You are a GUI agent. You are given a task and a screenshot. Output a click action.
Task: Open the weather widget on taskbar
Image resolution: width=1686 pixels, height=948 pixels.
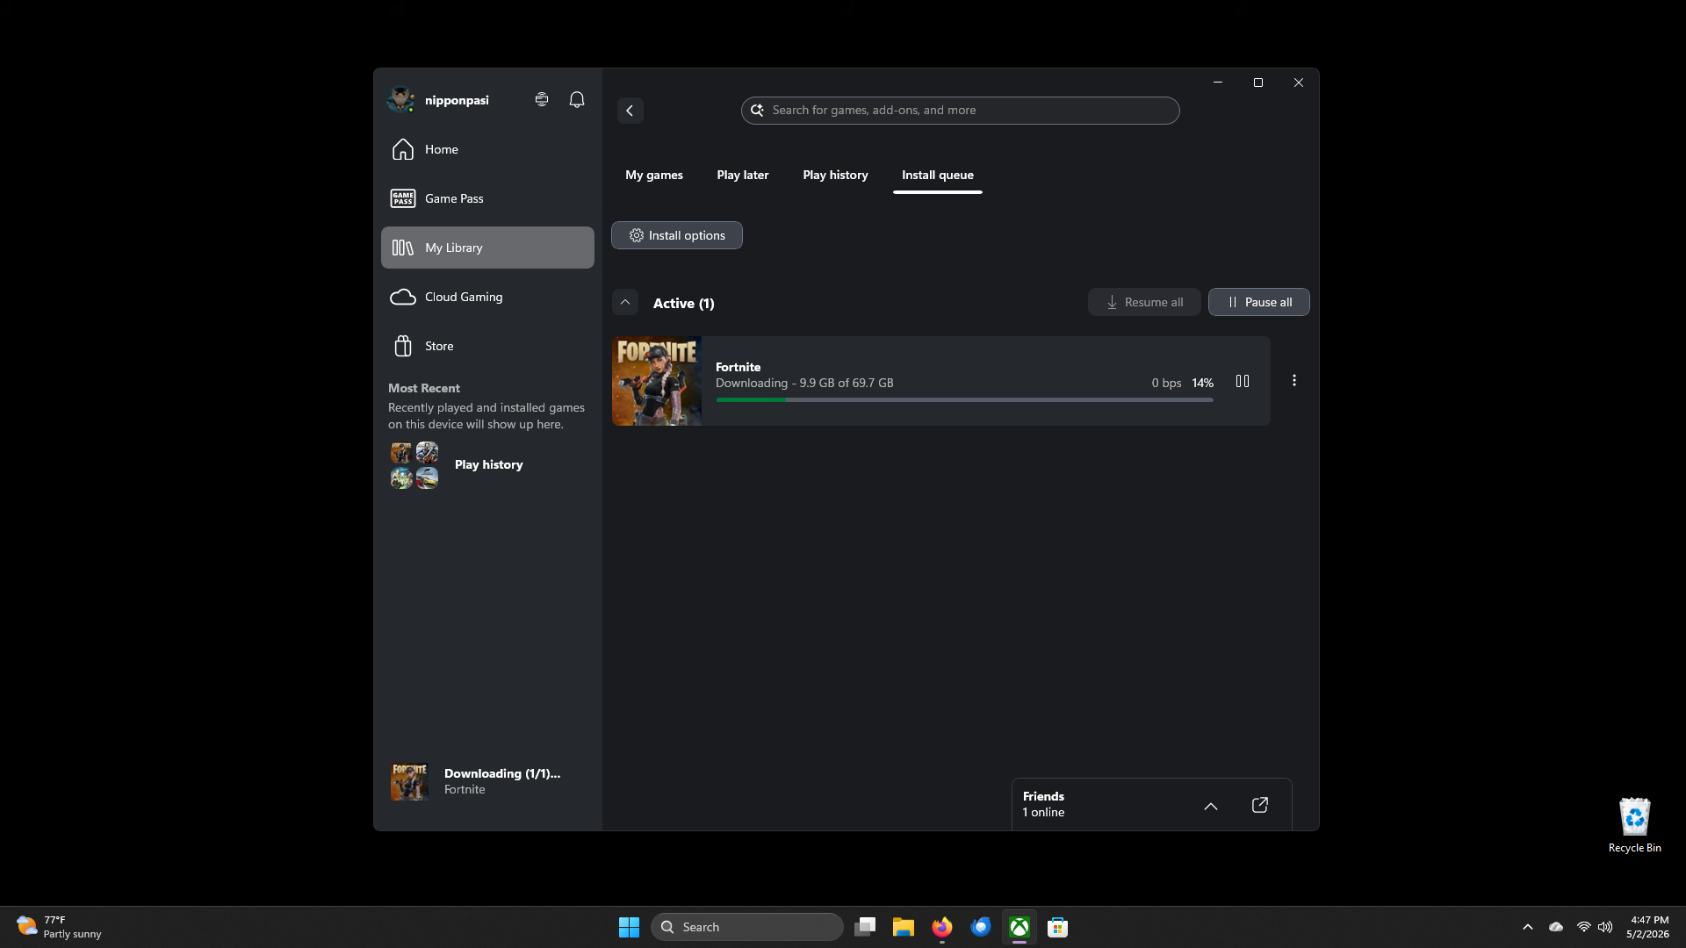coord(59,927)
